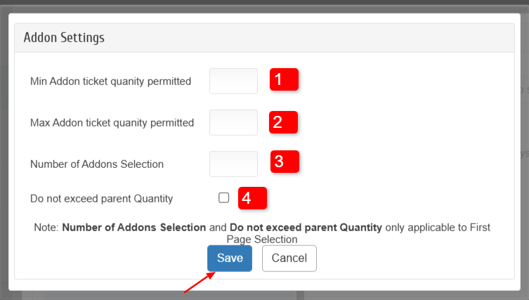Click bold Number of Addons Selection in note
The image size is (529, 300).
click(133, 228)
